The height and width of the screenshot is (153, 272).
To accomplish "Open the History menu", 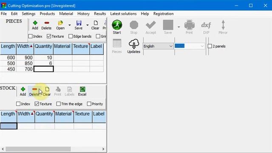I will (83, 14).
